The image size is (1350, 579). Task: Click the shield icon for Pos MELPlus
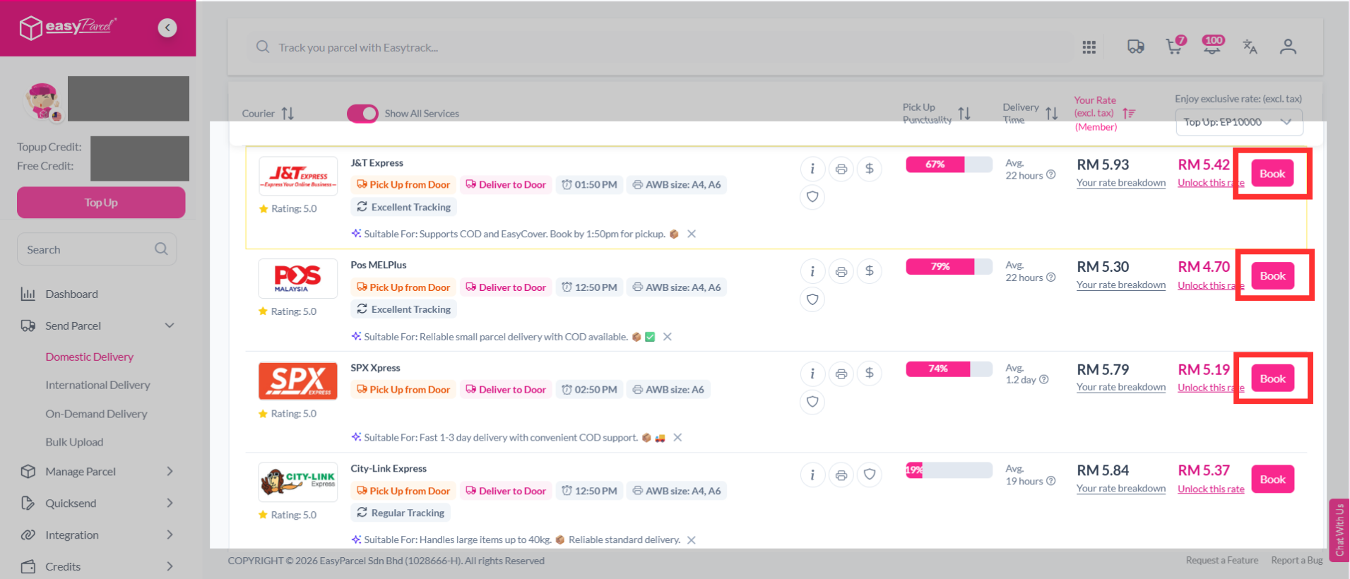coord(812,299)
